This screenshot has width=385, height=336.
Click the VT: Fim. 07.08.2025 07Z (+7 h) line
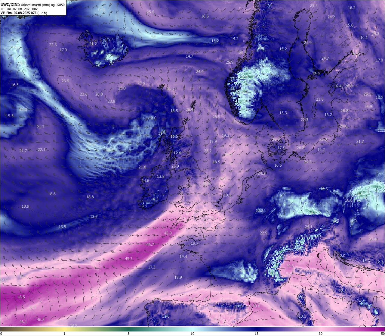tap(24, 13)
